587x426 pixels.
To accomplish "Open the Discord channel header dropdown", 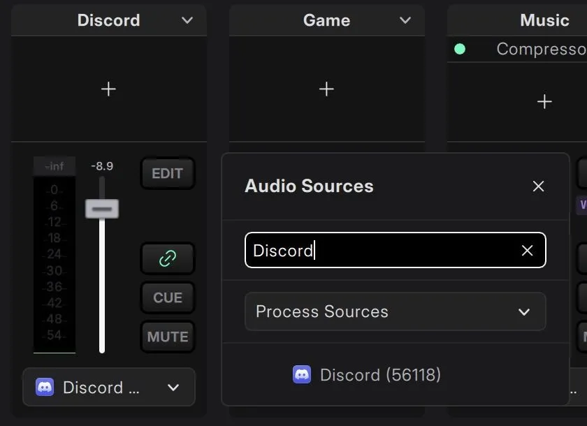I will click(187, 20).
